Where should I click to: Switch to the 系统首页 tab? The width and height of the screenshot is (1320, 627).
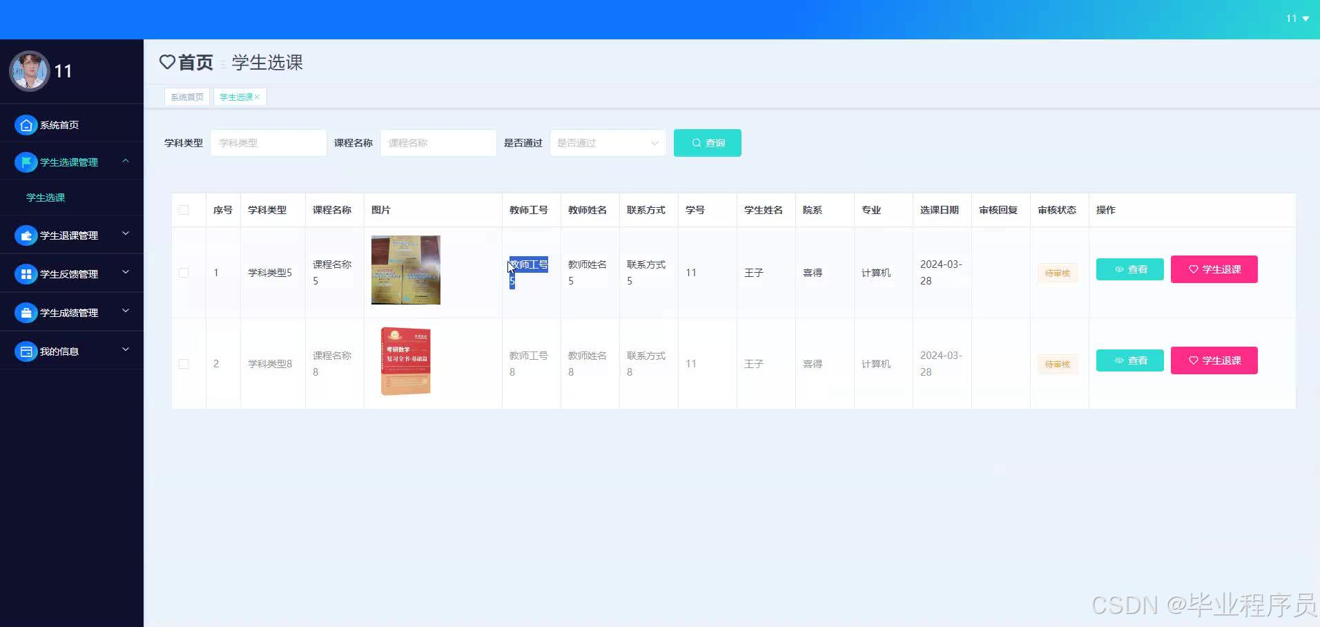click(187, 97)
